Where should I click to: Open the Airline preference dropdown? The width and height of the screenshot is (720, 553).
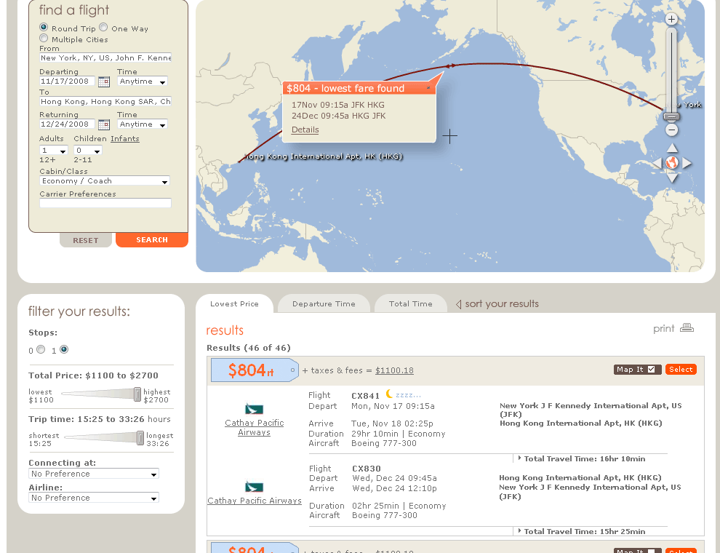[x=94, y=498]
